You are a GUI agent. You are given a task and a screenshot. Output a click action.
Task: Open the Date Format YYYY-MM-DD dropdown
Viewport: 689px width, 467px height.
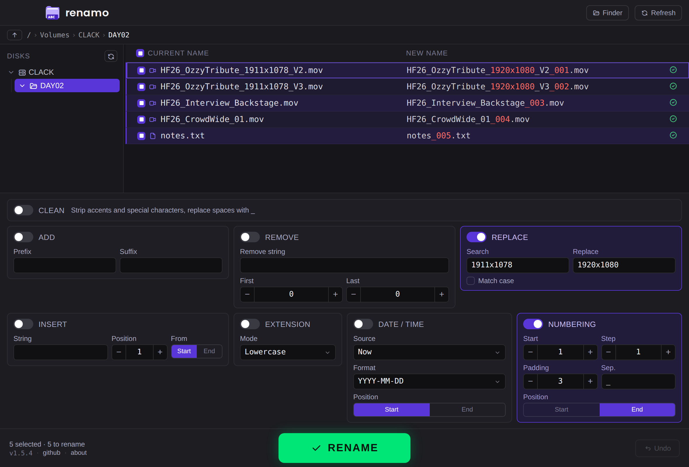(x=429, y=381)
